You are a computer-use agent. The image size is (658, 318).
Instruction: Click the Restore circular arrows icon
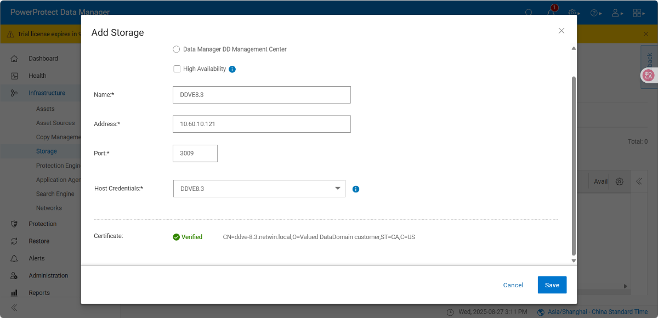point(14,241)
